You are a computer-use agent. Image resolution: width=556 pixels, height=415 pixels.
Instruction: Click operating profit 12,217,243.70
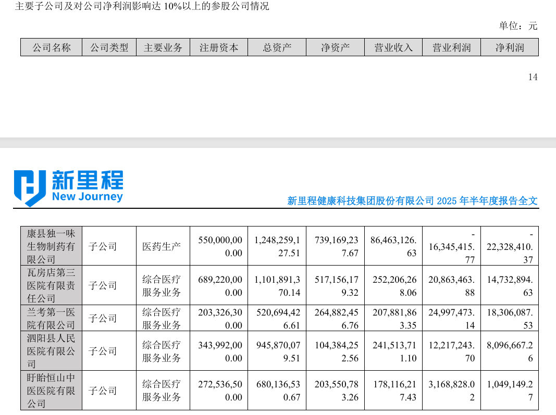click(x=452, y=351)
